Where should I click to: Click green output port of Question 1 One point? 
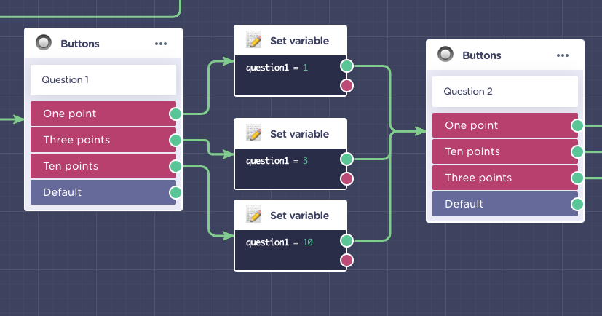click(175, 114)
